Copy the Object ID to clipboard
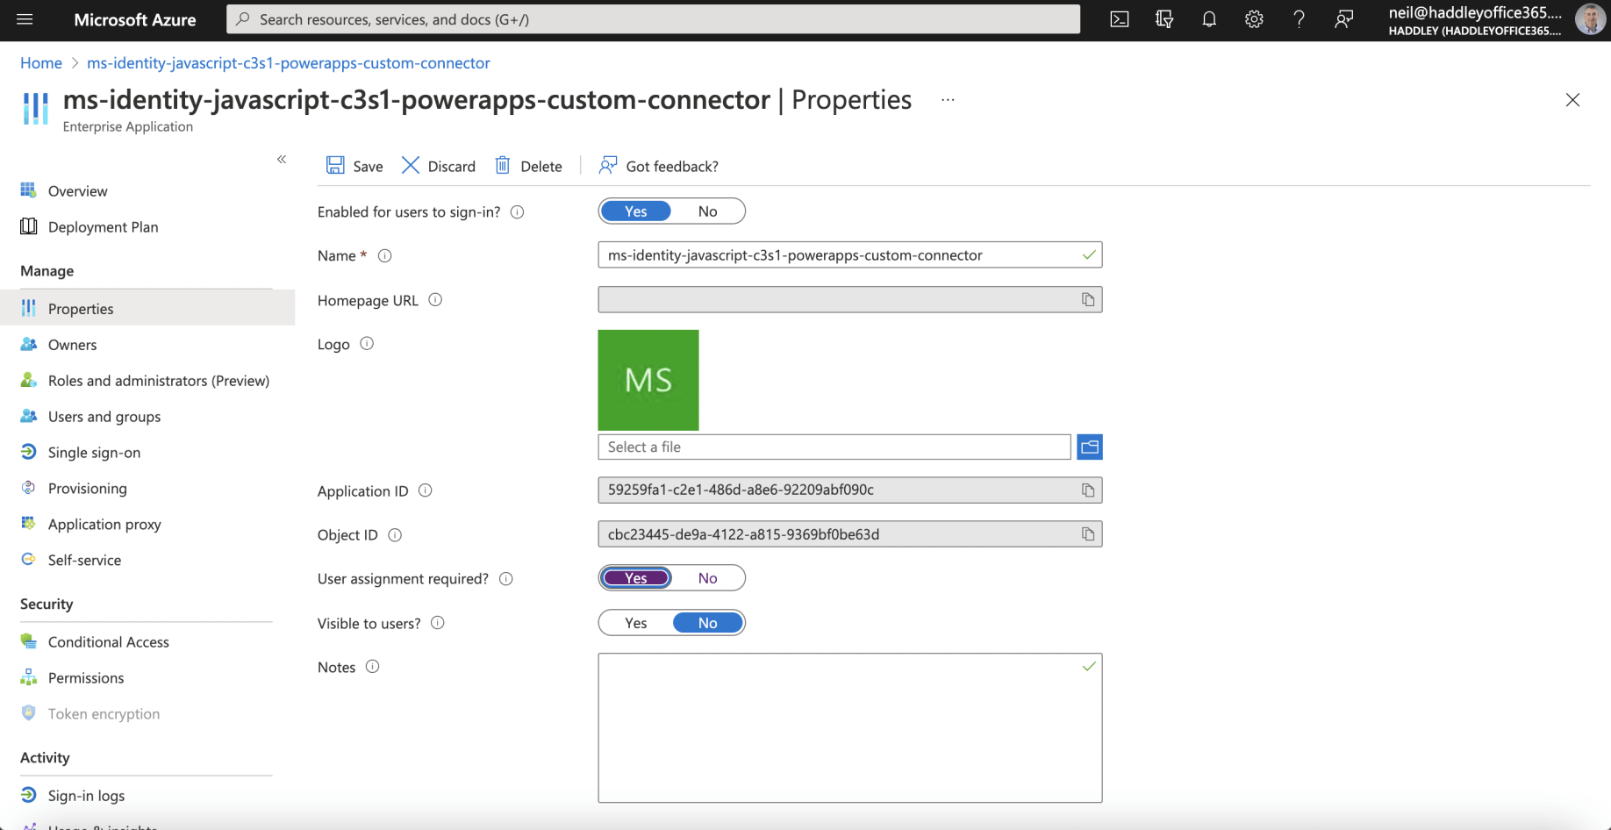The width and height of the screenshot is (1611, 830). tap(1088, 534)
